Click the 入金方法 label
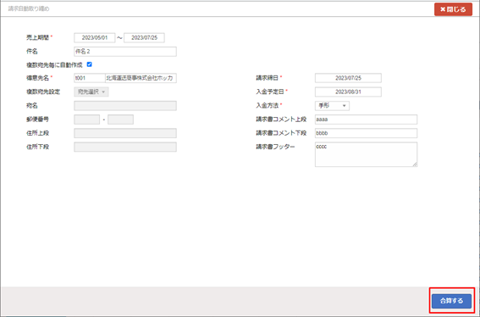 [268, 106]
